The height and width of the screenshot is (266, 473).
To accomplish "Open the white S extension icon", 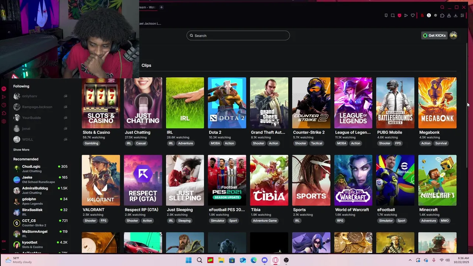I will coord(429,16).
